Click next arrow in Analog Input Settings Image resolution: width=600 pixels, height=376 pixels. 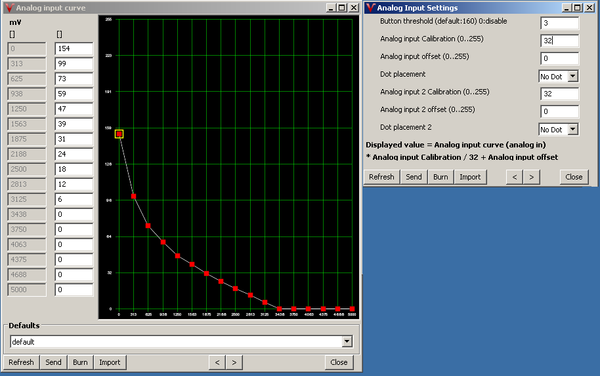point(532,177)
